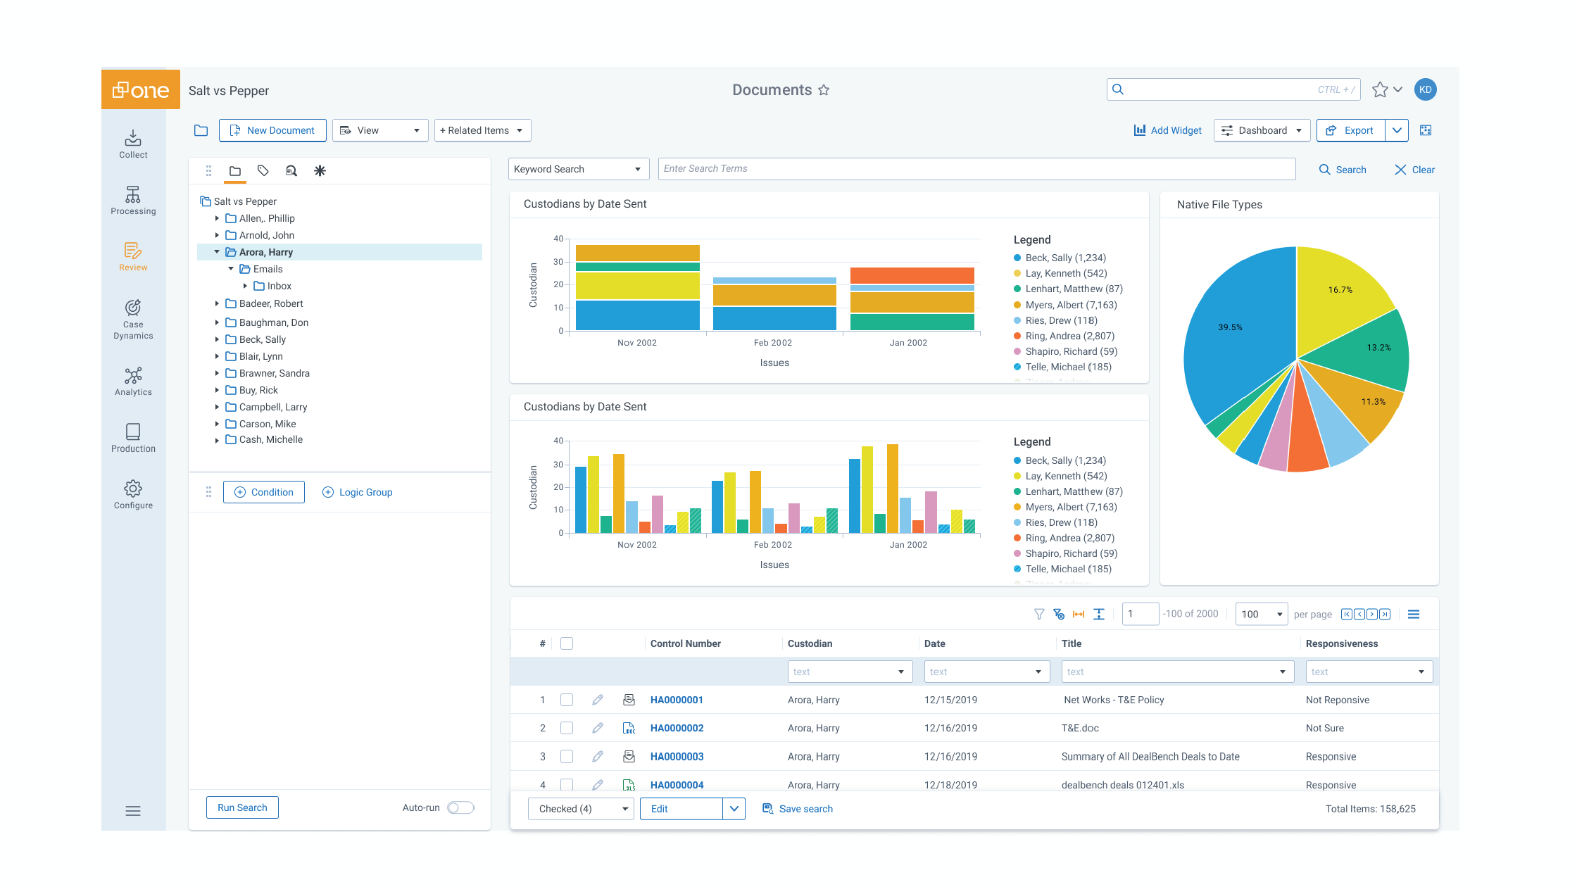Open the Dashboard dropdown
Image resolution: width=1577 pixels, height=887 pixels.
[1262, 130]
